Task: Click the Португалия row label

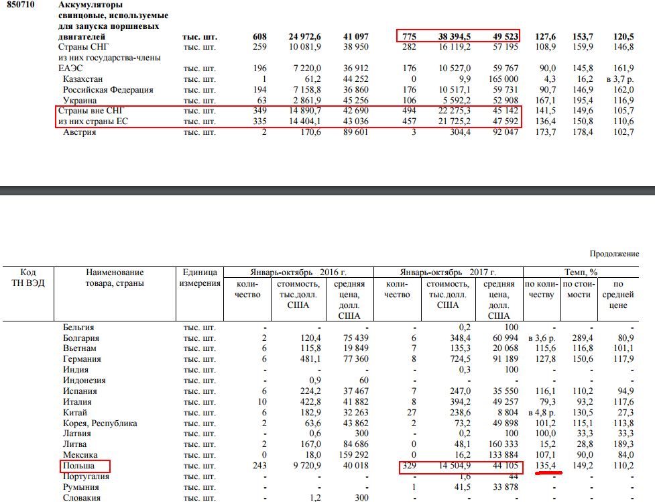Action: [86, 476]
